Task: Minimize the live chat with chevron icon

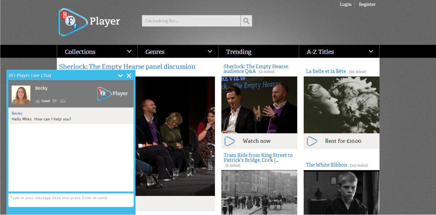Action: (121, 76)
